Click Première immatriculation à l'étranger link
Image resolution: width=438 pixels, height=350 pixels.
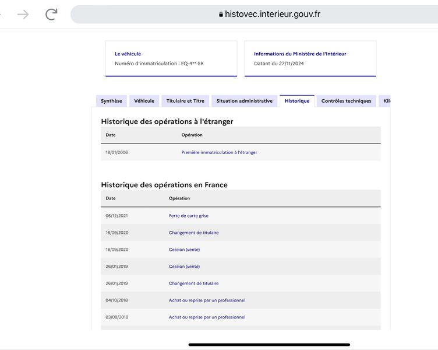click(219, 152)
